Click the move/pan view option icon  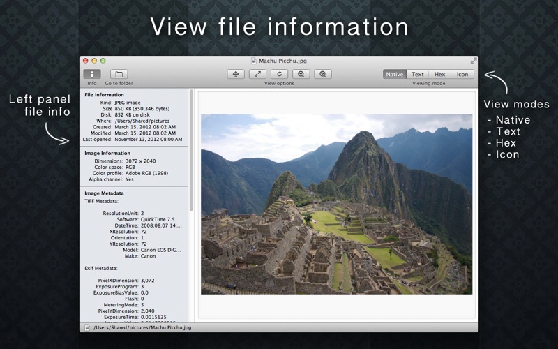(x=236, y=74)
